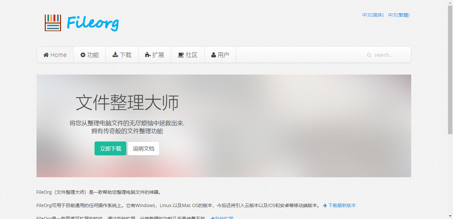Click inside the search input field

(388, 55)
